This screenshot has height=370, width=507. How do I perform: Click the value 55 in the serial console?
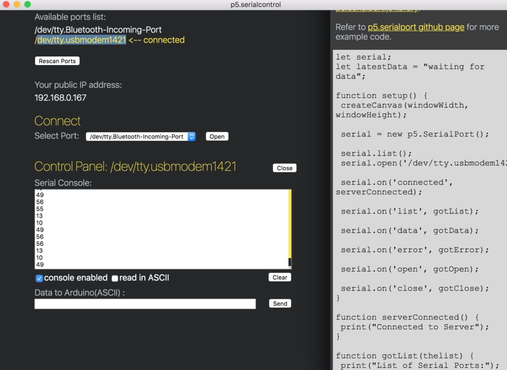40,209
